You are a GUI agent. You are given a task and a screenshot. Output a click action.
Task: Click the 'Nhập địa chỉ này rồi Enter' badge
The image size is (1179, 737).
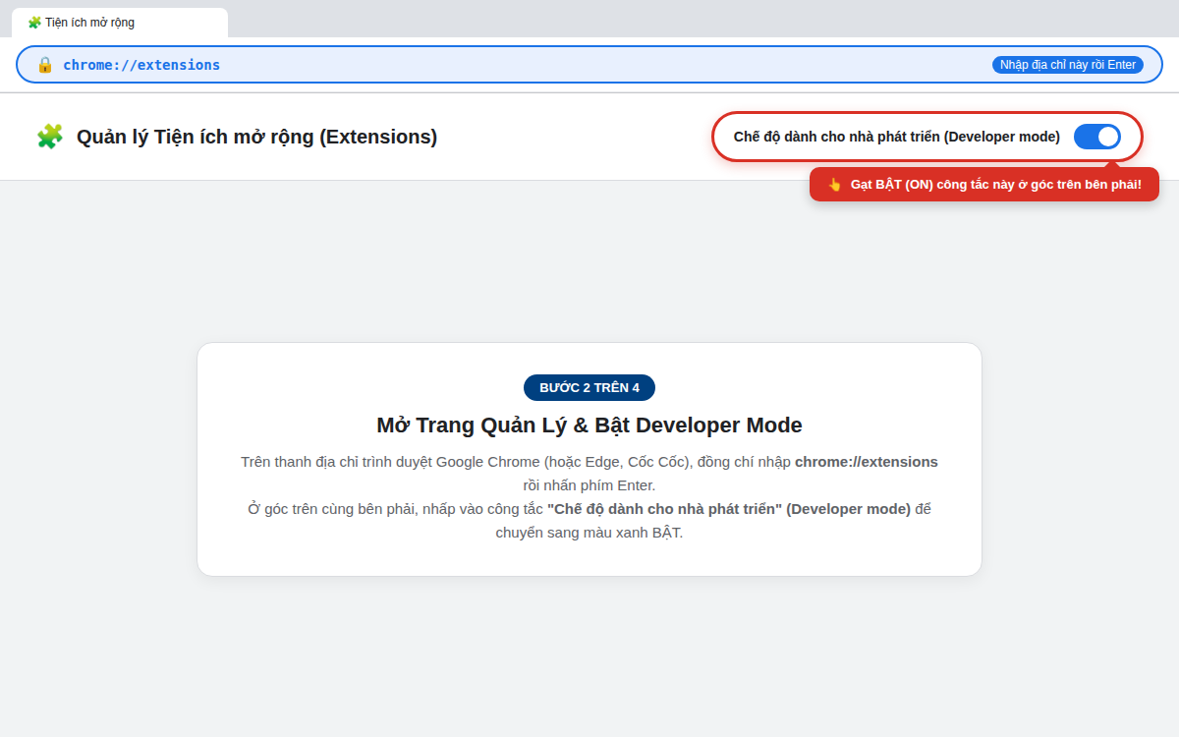(x=1068, y=65)
